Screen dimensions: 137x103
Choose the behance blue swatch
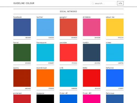click(115, 78)
